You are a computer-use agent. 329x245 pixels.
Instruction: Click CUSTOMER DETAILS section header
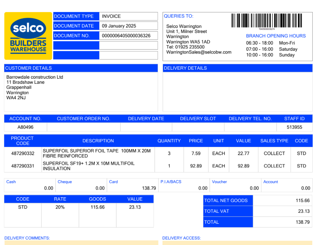pyautogui.click(x=81, y=68)
